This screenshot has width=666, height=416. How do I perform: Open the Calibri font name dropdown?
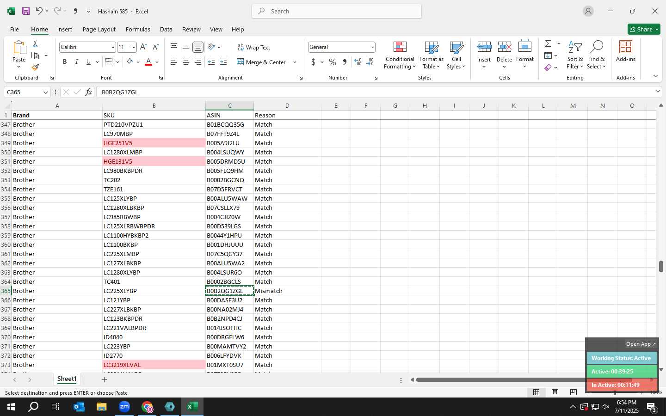click(x=112, y=47)
